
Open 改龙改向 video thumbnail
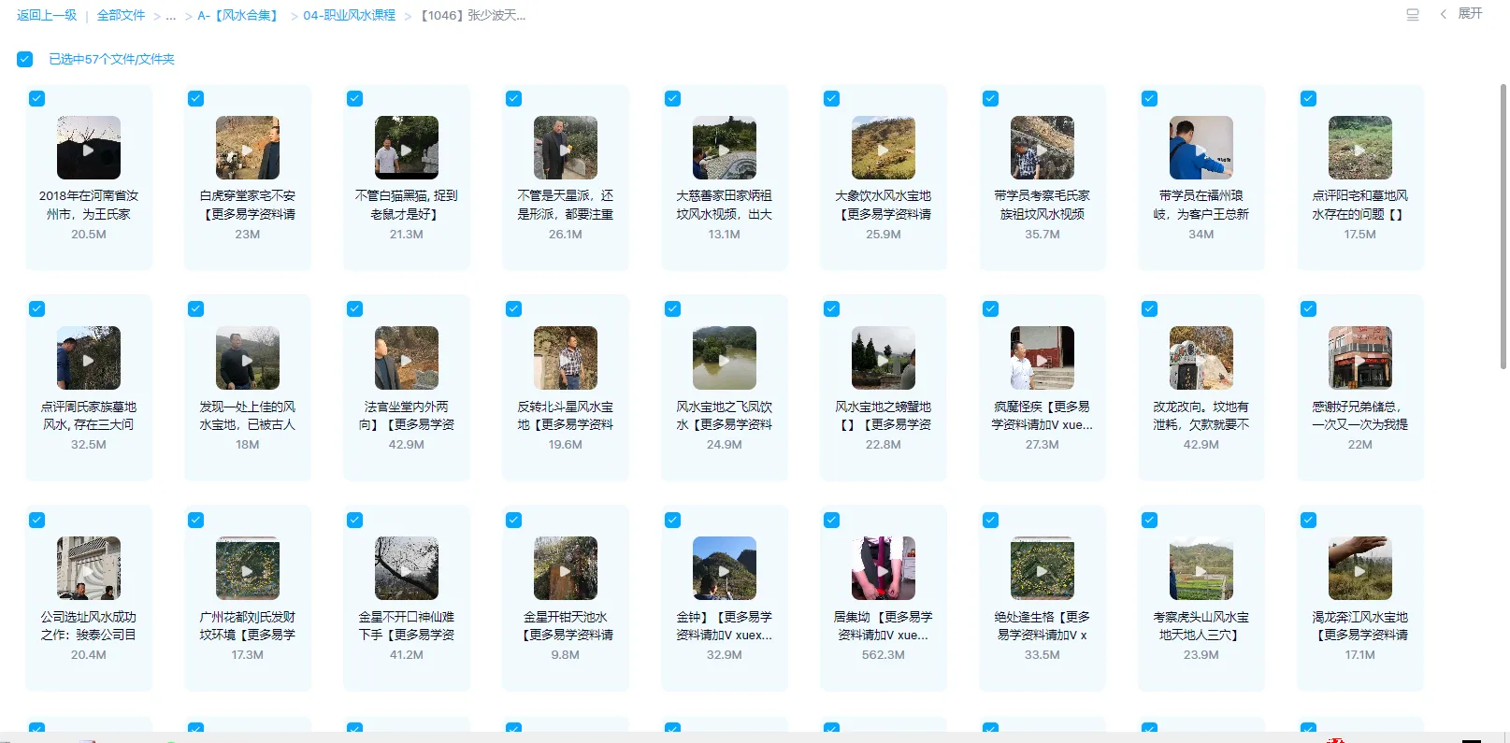pyautogui.click(x=1201, y=358)
